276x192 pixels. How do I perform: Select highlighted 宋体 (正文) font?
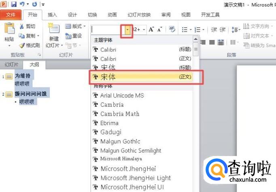click(142, 77)
